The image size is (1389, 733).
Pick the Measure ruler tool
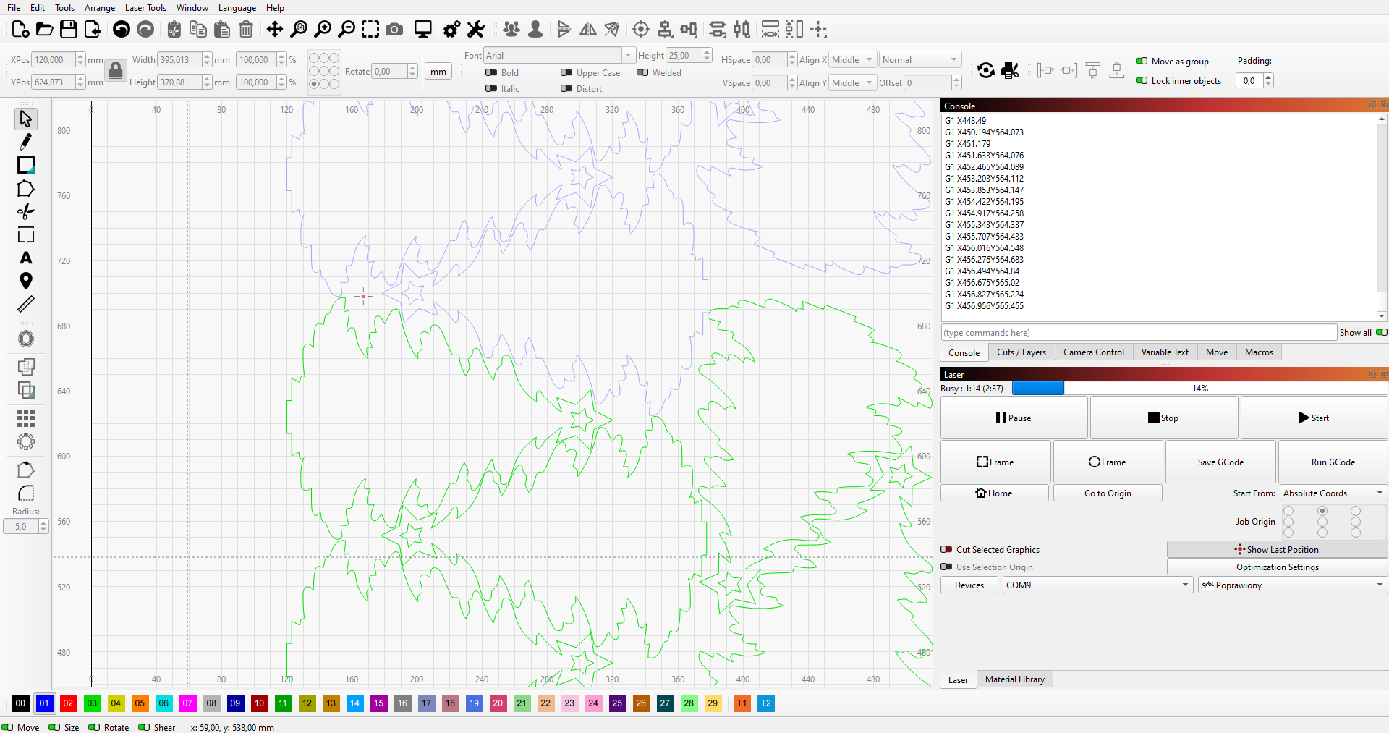tap(25, 305)
